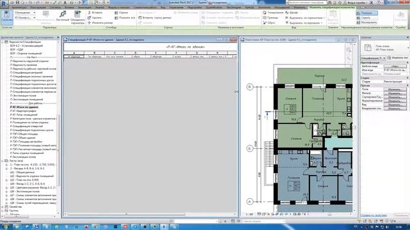Select Р-ТЭП-Общая площадь item
Image resolution: width=410 pixels, height=230 pixels.
[x=24, y=134]
